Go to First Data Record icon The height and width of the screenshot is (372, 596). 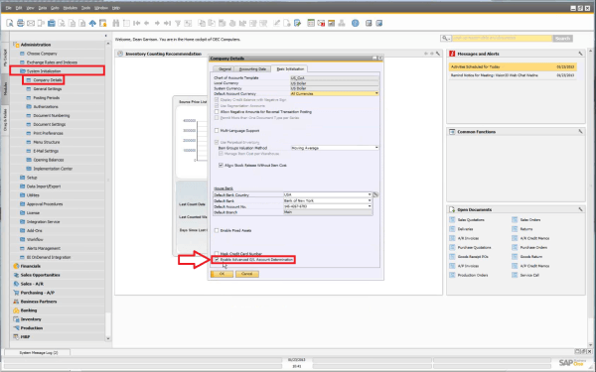(x=136, y=23)
